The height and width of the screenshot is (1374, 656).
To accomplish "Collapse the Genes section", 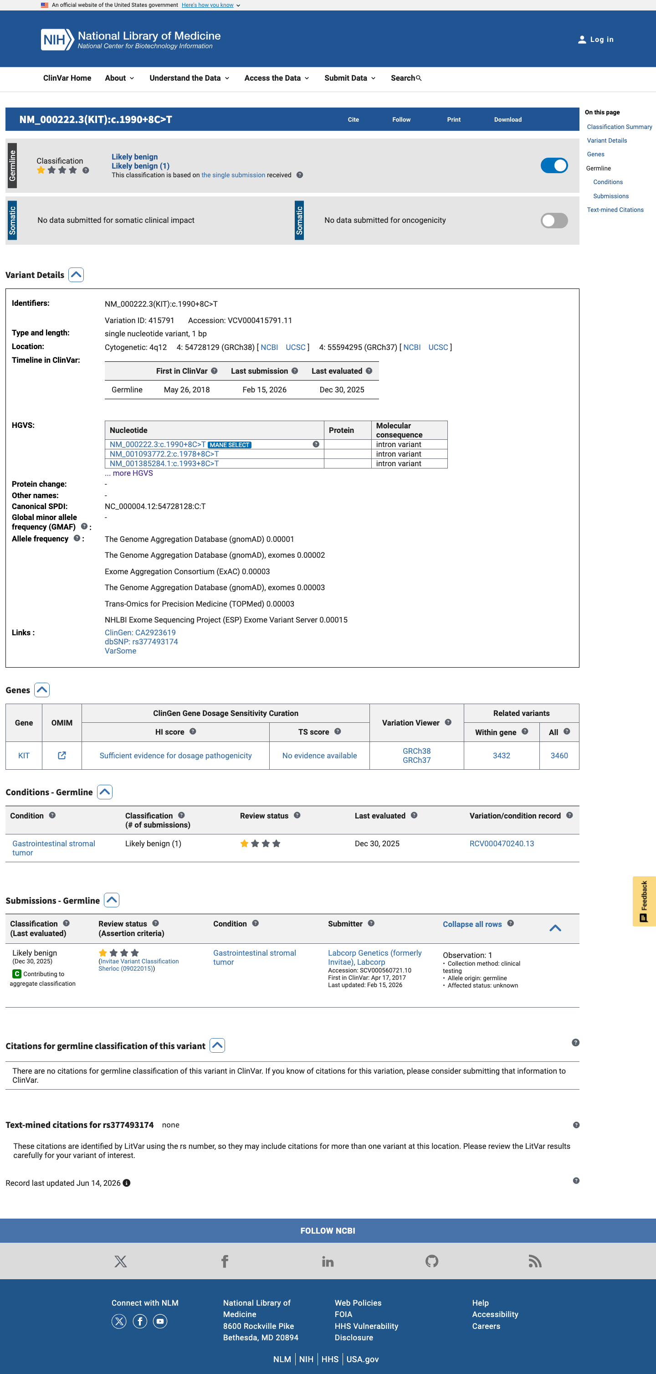I will coord(41,690).
